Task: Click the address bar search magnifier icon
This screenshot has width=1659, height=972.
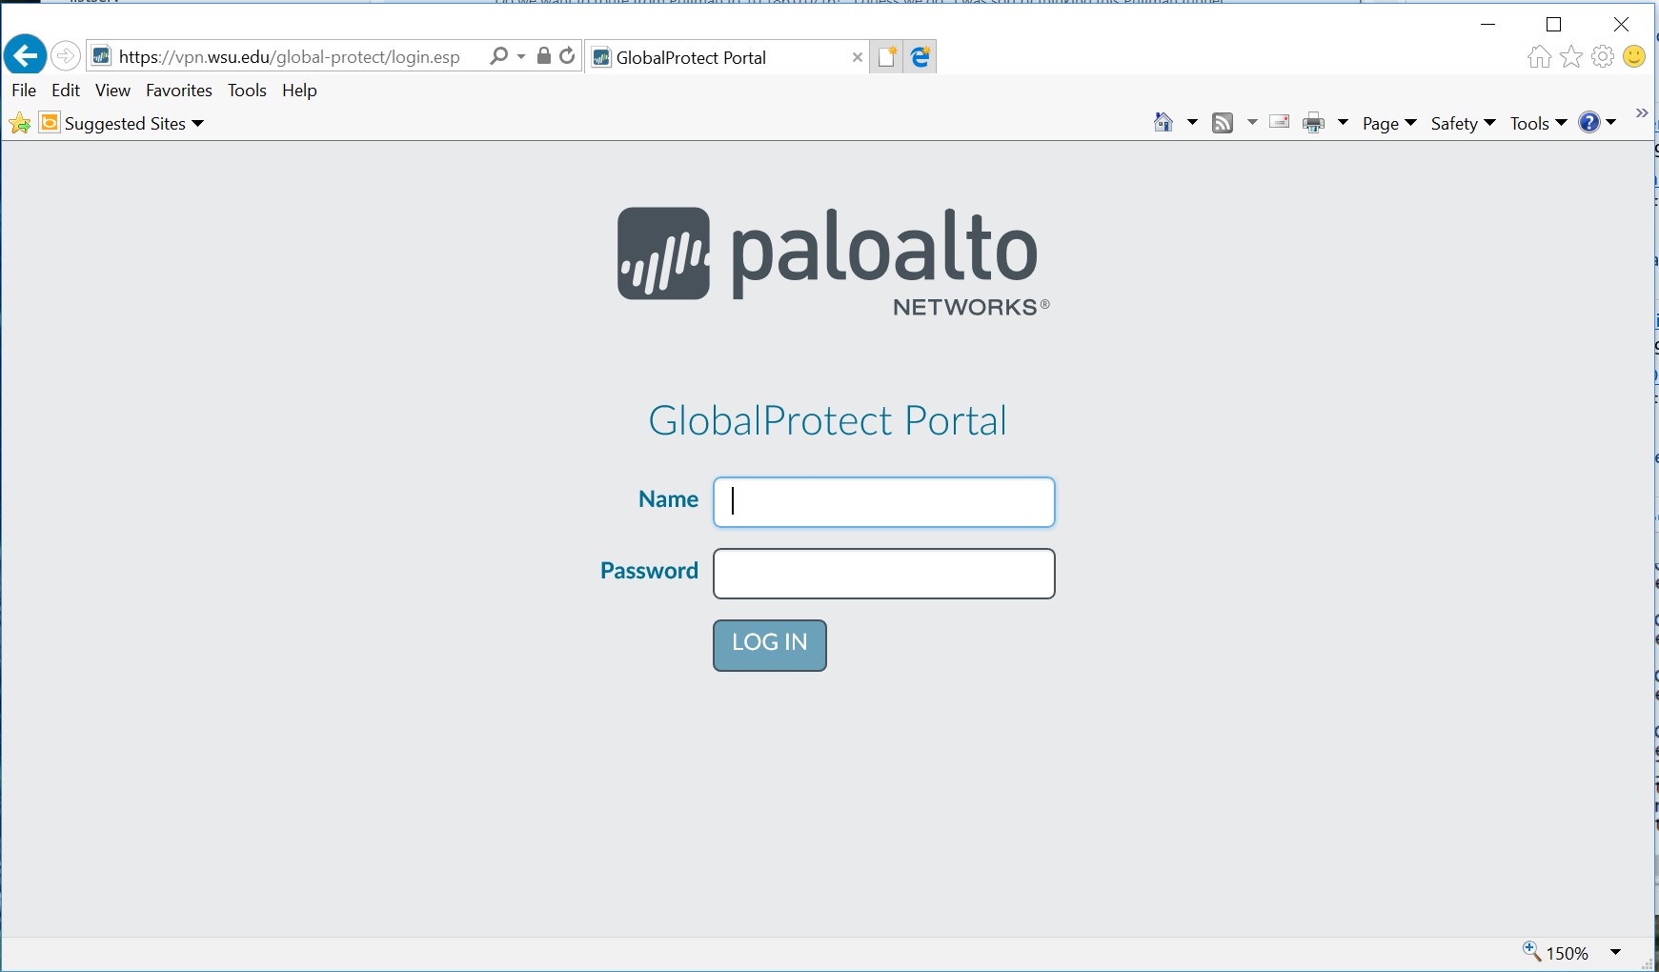Action: pos(498,56)
